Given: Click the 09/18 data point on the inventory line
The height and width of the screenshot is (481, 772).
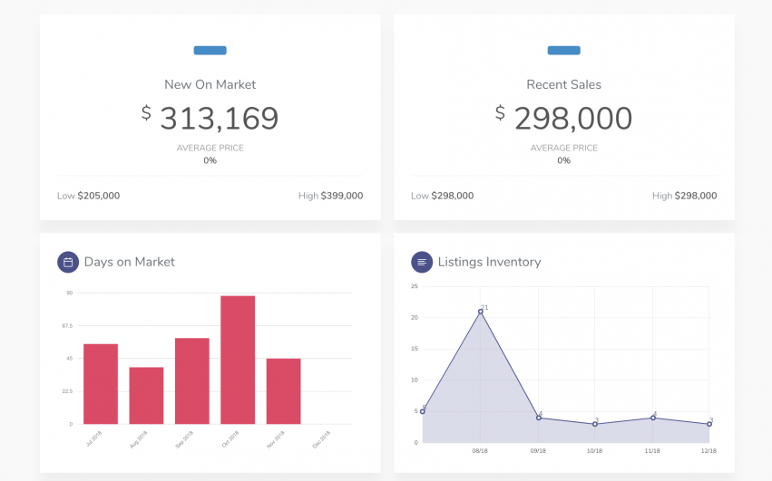Looking at the screenshot, I should tap(539, 418).
